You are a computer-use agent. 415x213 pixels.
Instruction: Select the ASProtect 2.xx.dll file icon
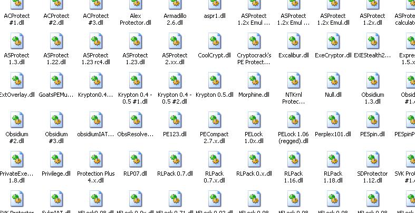[x=175, y=42]
